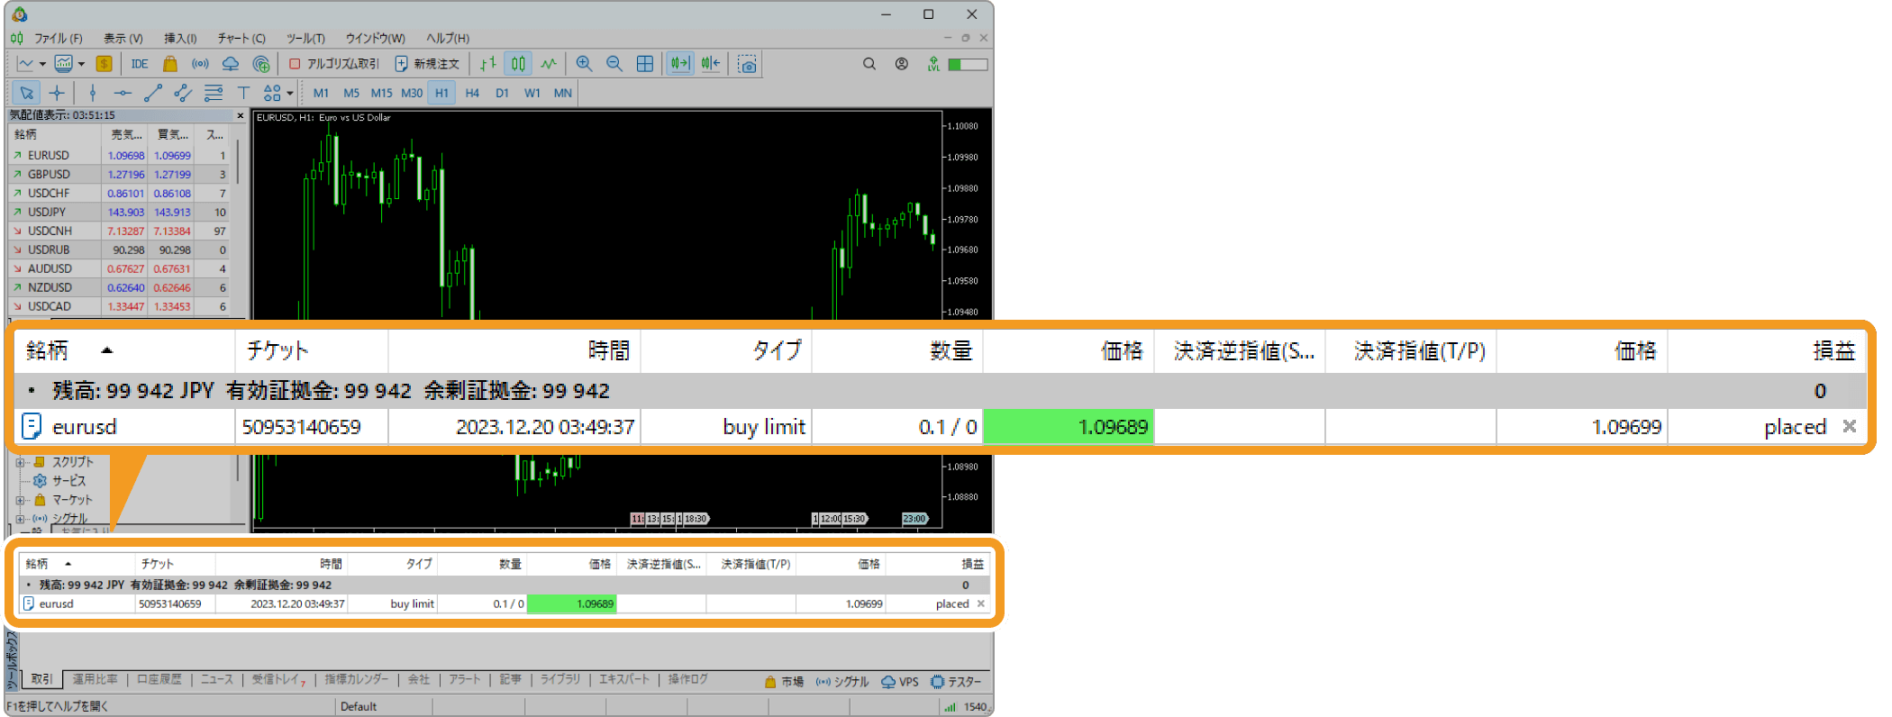Select the text label tool

point(243,93)
